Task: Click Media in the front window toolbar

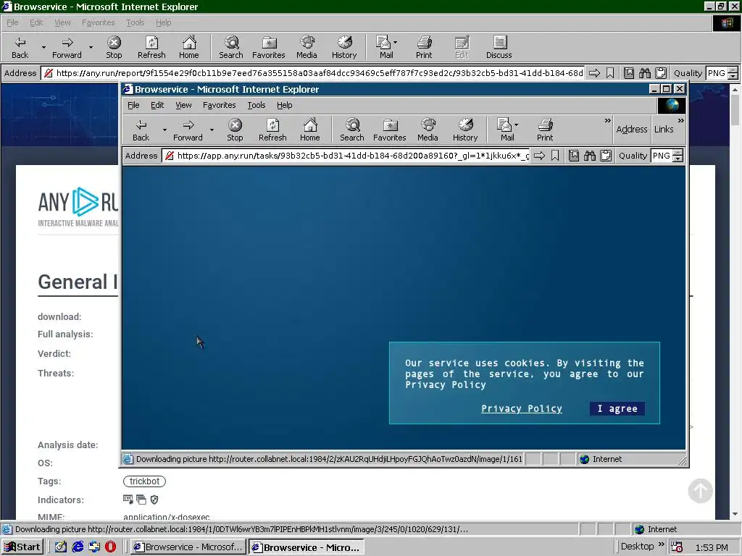Action: pos(428,130)
